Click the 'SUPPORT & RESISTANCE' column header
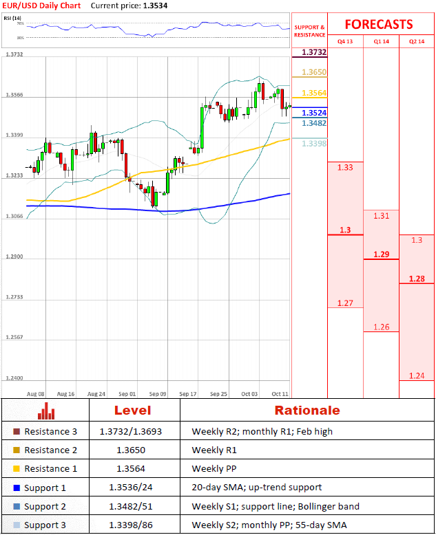 (309, 31)
